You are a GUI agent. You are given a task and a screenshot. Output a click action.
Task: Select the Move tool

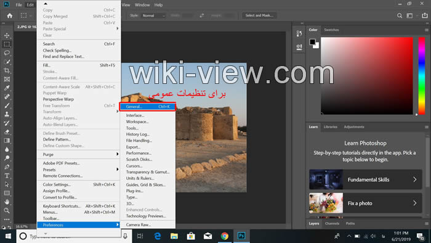7,36
